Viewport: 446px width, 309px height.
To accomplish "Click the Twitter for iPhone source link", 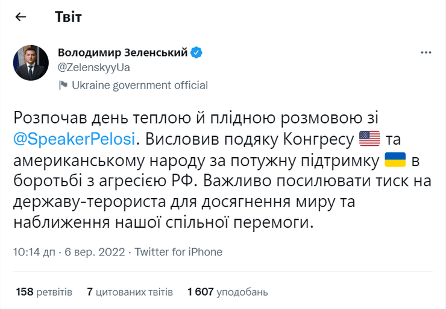I will (x=179, y=252).
